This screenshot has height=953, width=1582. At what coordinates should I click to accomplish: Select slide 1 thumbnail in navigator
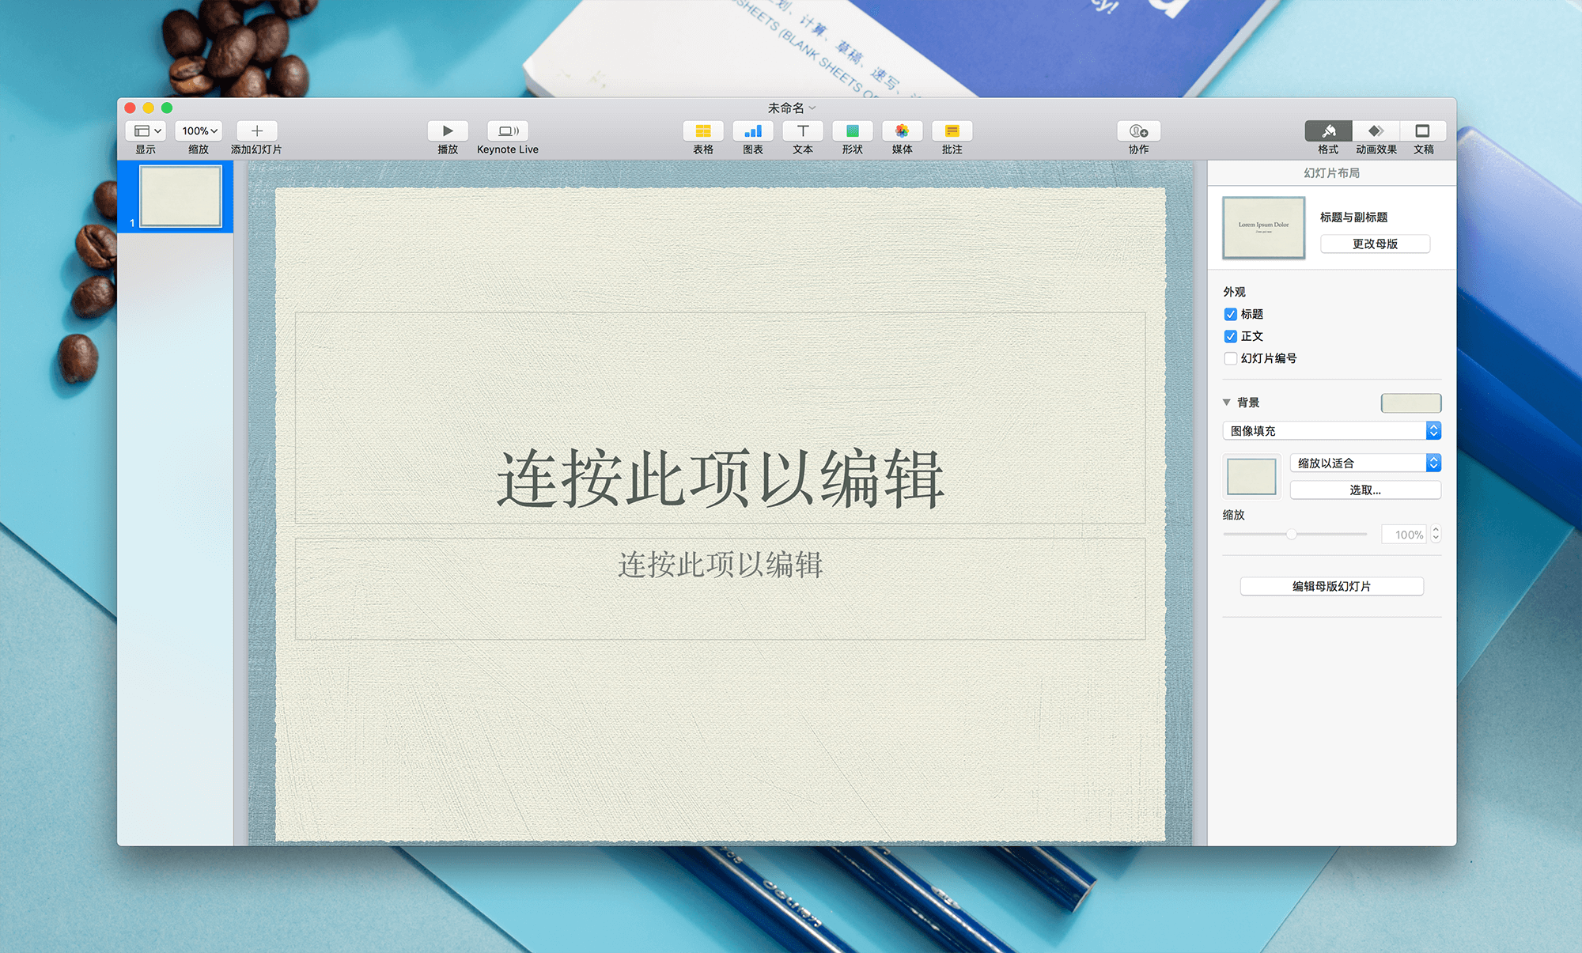click(x=181, y=196)
